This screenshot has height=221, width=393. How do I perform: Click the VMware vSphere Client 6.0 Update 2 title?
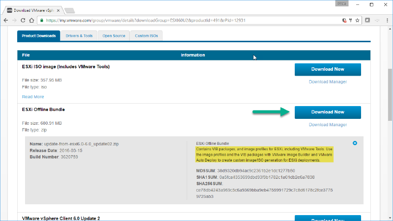coord(61,219)
